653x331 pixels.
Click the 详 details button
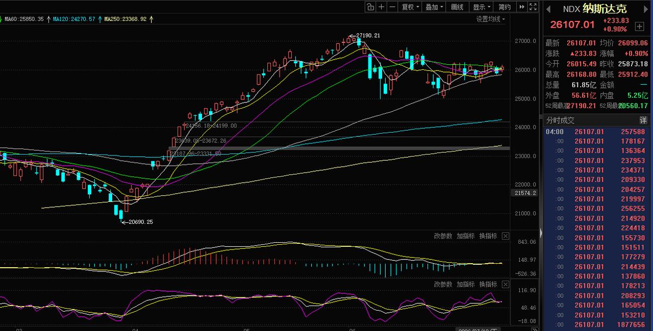(x=643, y=120)
